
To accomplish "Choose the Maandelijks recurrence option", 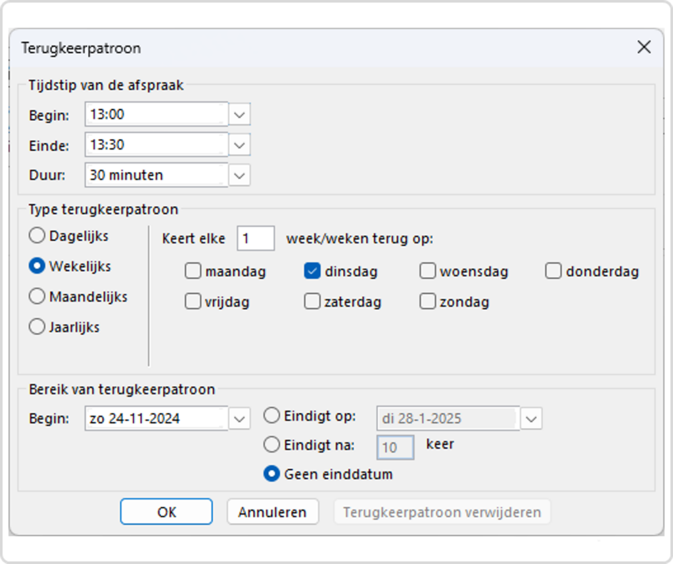I will click(x=37, y=297).
